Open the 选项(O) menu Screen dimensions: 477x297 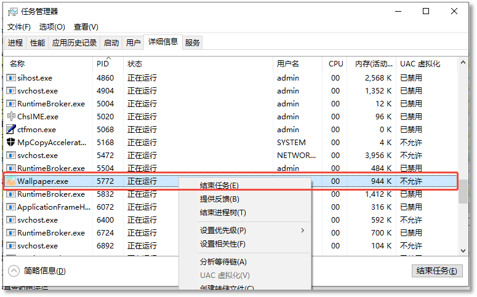click(52, 27)
